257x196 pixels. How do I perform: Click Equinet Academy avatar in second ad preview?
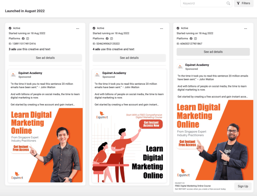(97, 74)
